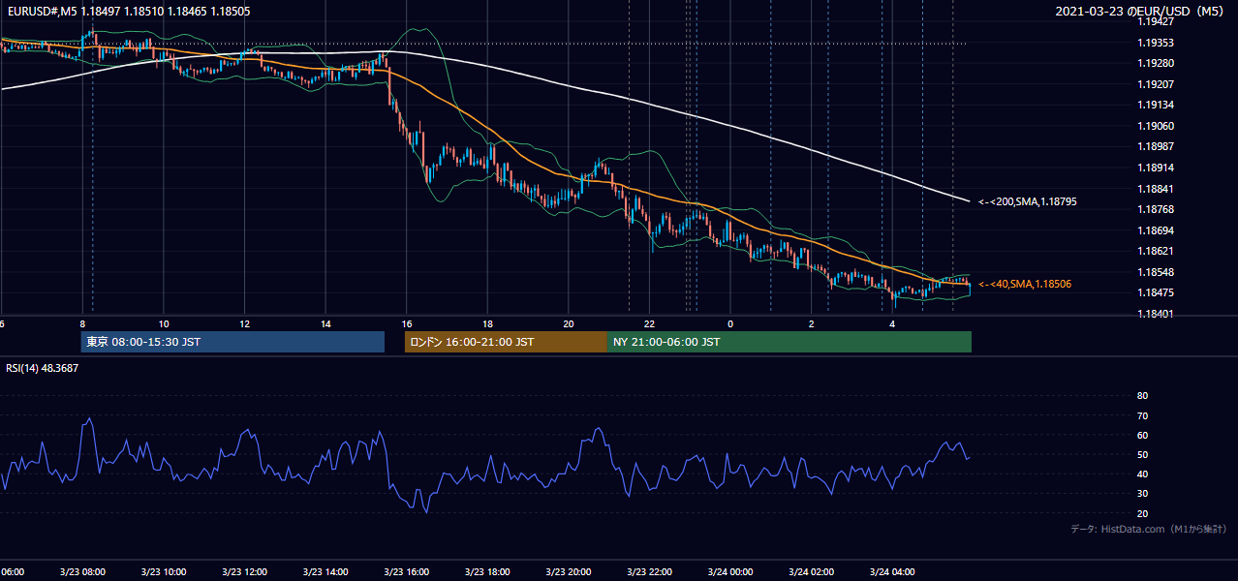The height and width of the screenshot is (581, 1238).
Task: Click hour label 14 under price chart
Action: pos(325,323)
